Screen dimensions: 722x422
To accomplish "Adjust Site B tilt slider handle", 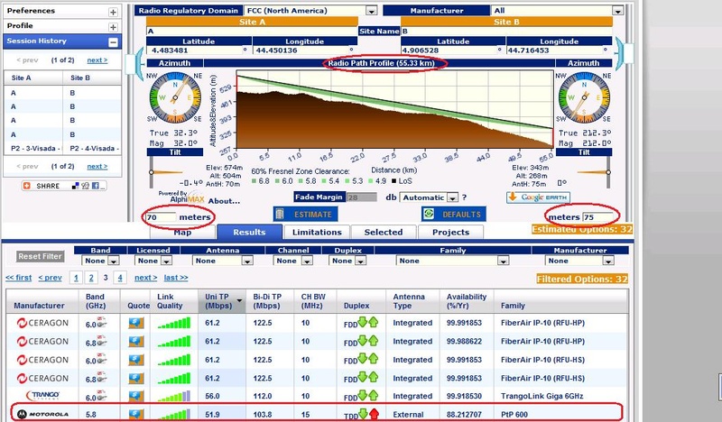I will point(608,172).
